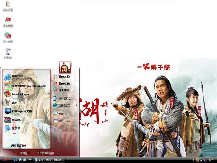217x163 pixels.
Task: Open 我的电脑 desktop icon
Action: (8, 22)
